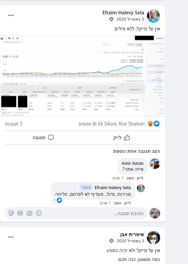This screenshot has width=188, height=264.
Task: Open sticker picker in comment box
Action: 11,213
